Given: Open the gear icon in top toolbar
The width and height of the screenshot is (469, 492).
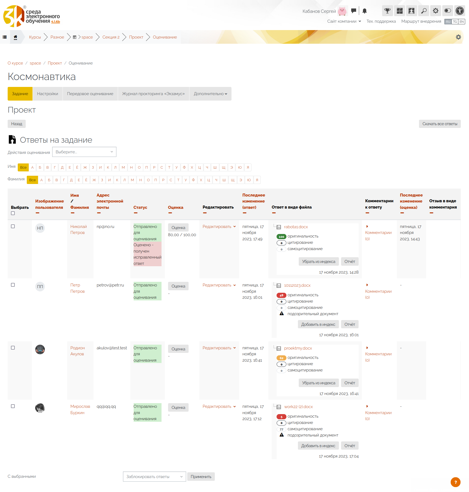Looking at the screenshot, I should (436, 11).
